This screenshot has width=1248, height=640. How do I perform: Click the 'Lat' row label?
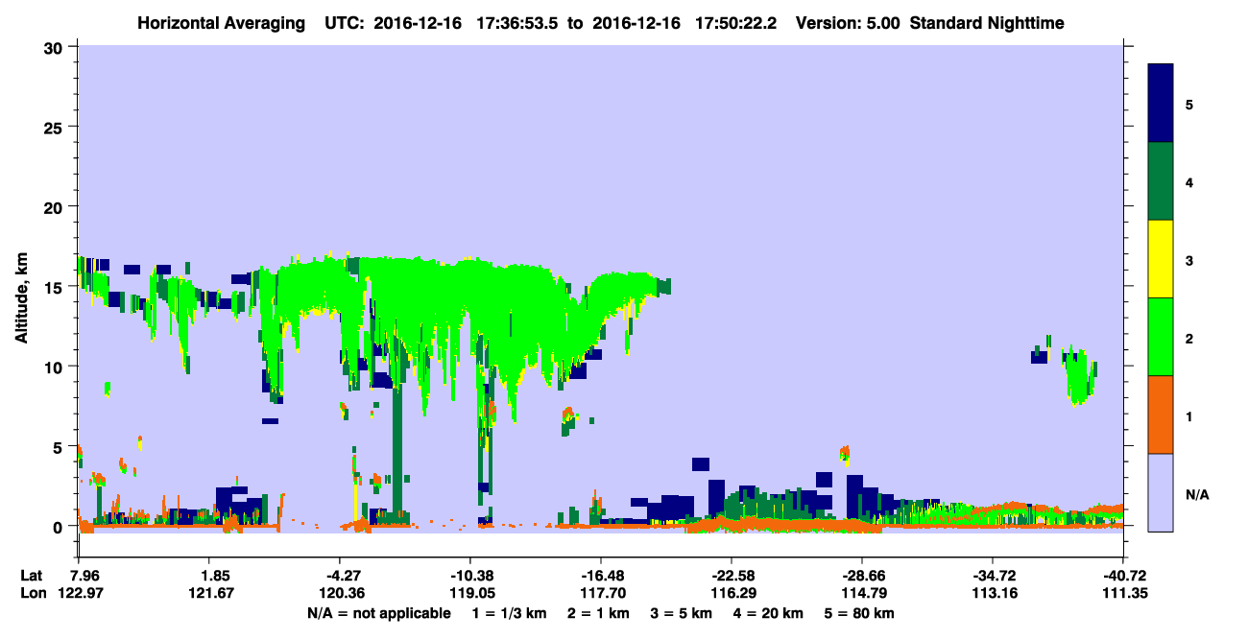click(32, 576)
